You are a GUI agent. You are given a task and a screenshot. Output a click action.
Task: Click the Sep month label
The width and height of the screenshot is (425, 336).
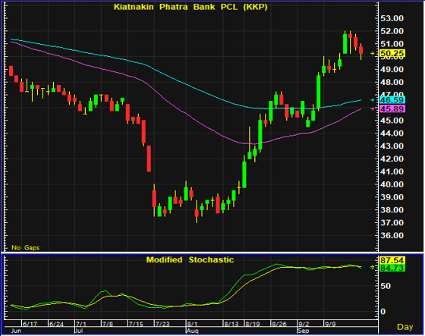303,331
